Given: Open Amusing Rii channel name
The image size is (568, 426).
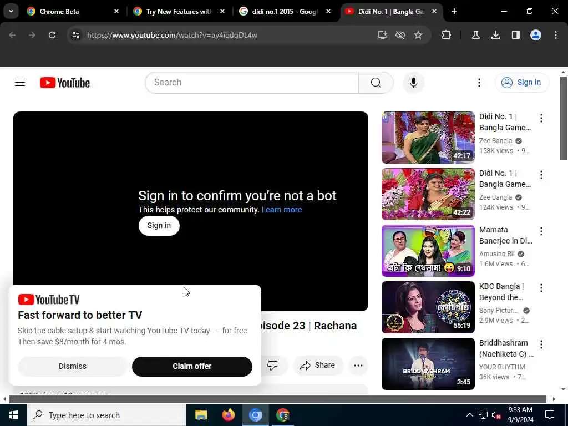Looking at the screenshot, I should point(496,254).
